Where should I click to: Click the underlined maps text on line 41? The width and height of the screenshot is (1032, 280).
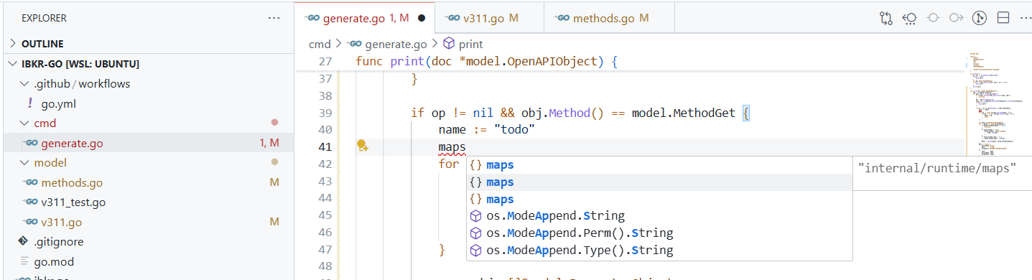tap(452, 147)
